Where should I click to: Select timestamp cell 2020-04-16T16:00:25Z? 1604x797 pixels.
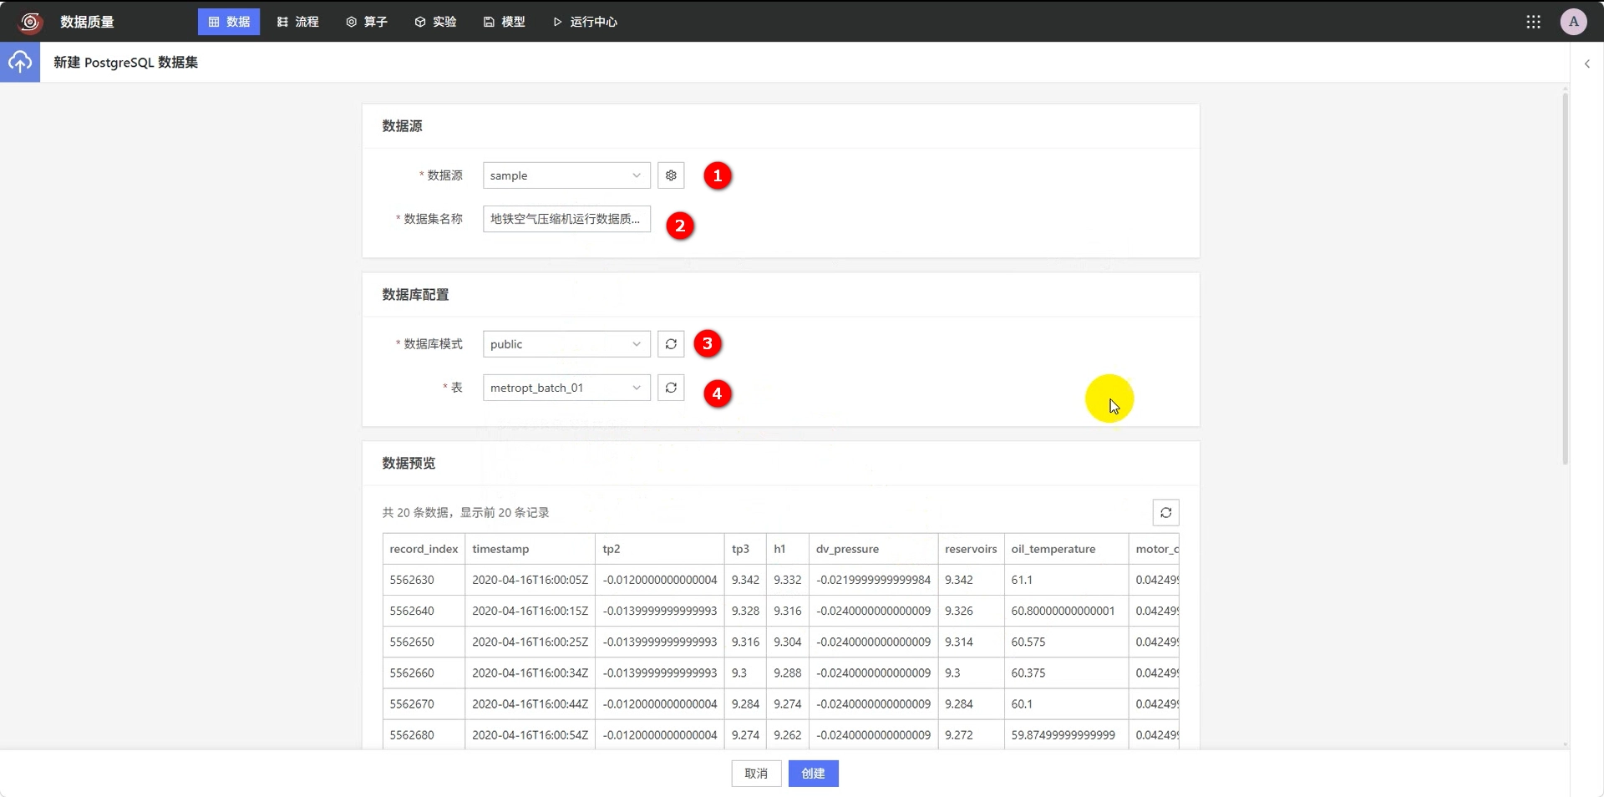530,642
